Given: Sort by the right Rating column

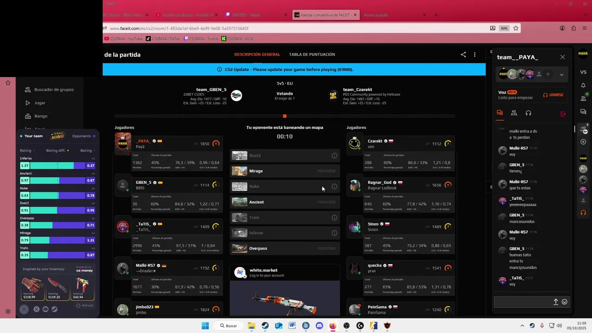Looking at the screenshot, I should [87, 150].
